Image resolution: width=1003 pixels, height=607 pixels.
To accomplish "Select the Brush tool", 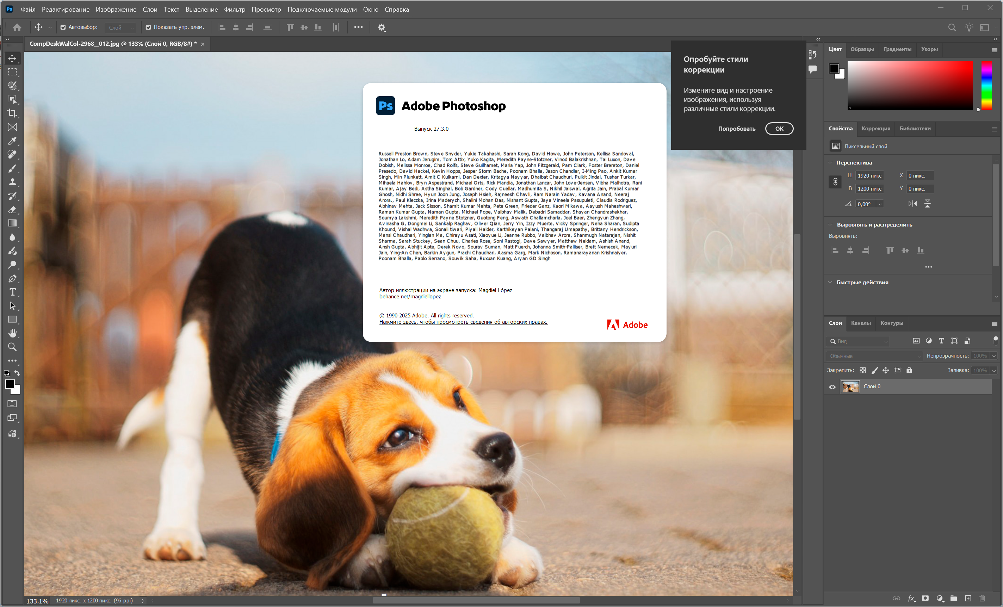I will (12, 168).
